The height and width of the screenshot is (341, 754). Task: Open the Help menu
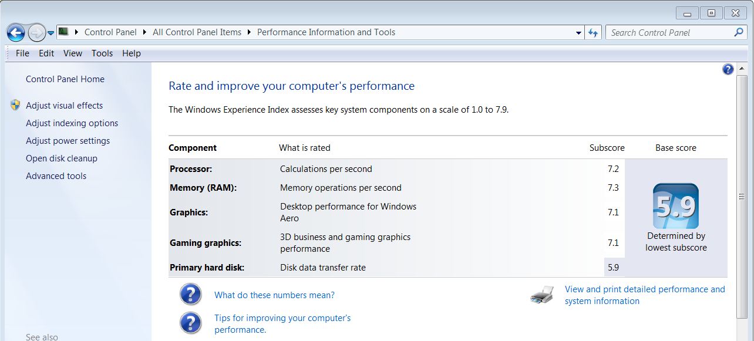[132, 53]
